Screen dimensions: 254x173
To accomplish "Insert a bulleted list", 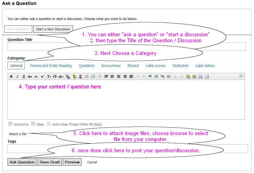I will pos(87,77).
